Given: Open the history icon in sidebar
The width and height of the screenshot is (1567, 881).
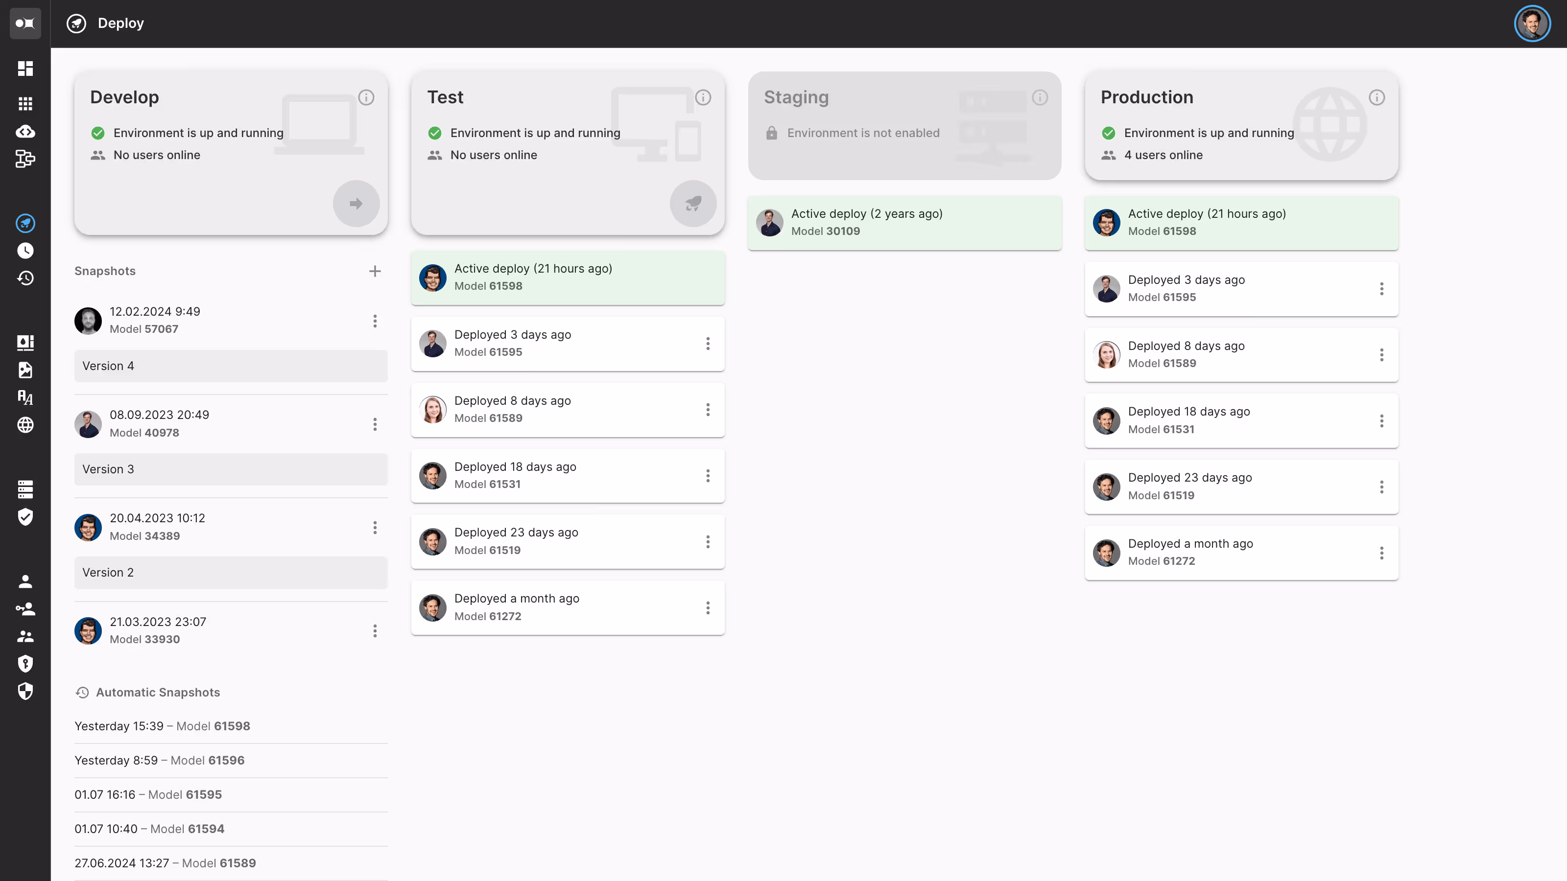Looking at the screenshot, I should click(x=25, y=278).
